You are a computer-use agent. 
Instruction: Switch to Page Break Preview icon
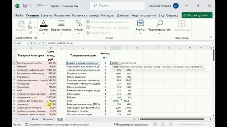click(x=171, y=125)
